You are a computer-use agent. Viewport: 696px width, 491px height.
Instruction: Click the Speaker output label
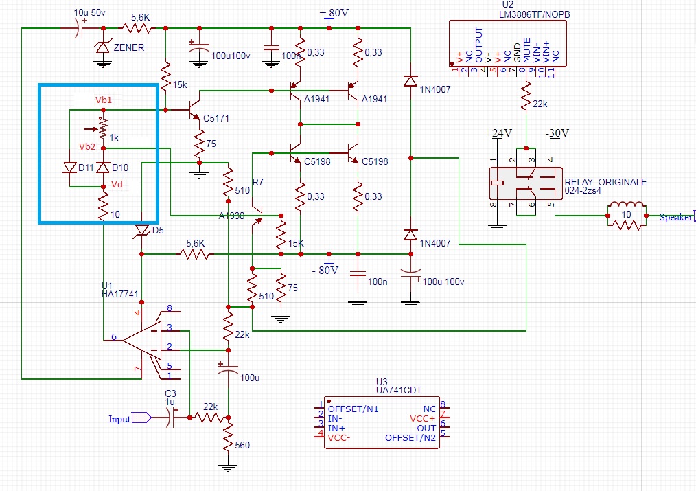676,218
